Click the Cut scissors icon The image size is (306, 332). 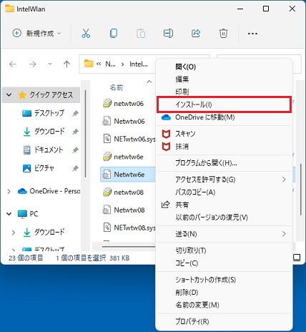point(86,34)
